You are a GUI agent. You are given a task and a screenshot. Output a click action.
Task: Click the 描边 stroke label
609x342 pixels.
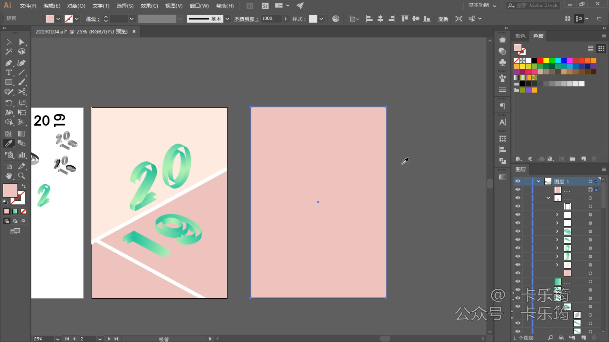(x=92, y=19)
